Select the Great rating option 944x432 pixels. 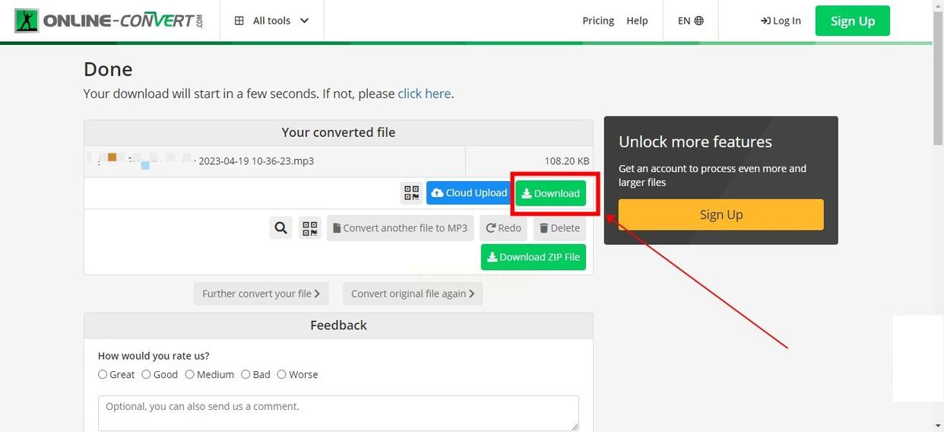(103, 374)
